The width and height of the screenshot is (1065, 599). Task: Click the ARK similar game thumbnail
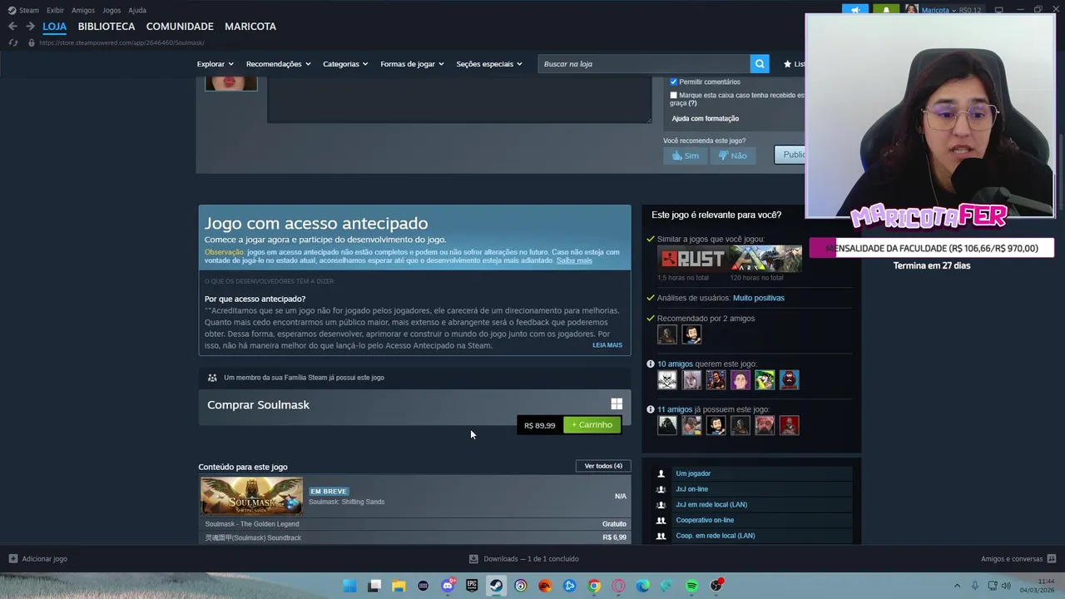[766, 259]
